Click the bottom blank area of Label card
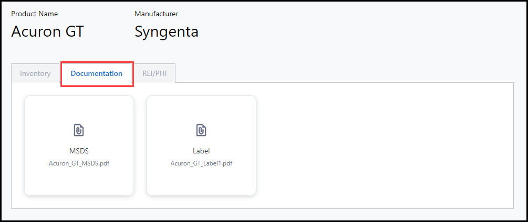Viewport: 528px width, 222px height. 201,182
